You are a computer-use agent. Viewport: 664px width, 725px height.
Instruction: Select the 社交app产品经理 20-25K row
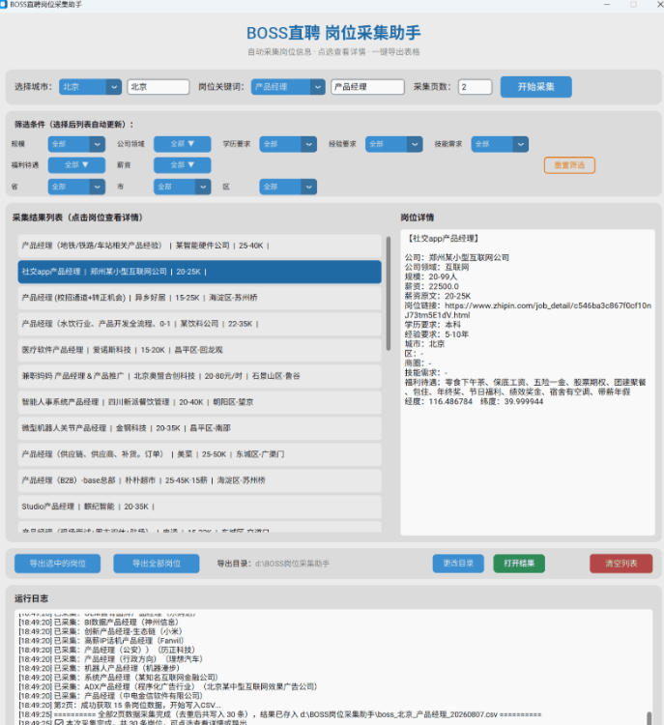[199, 272]
